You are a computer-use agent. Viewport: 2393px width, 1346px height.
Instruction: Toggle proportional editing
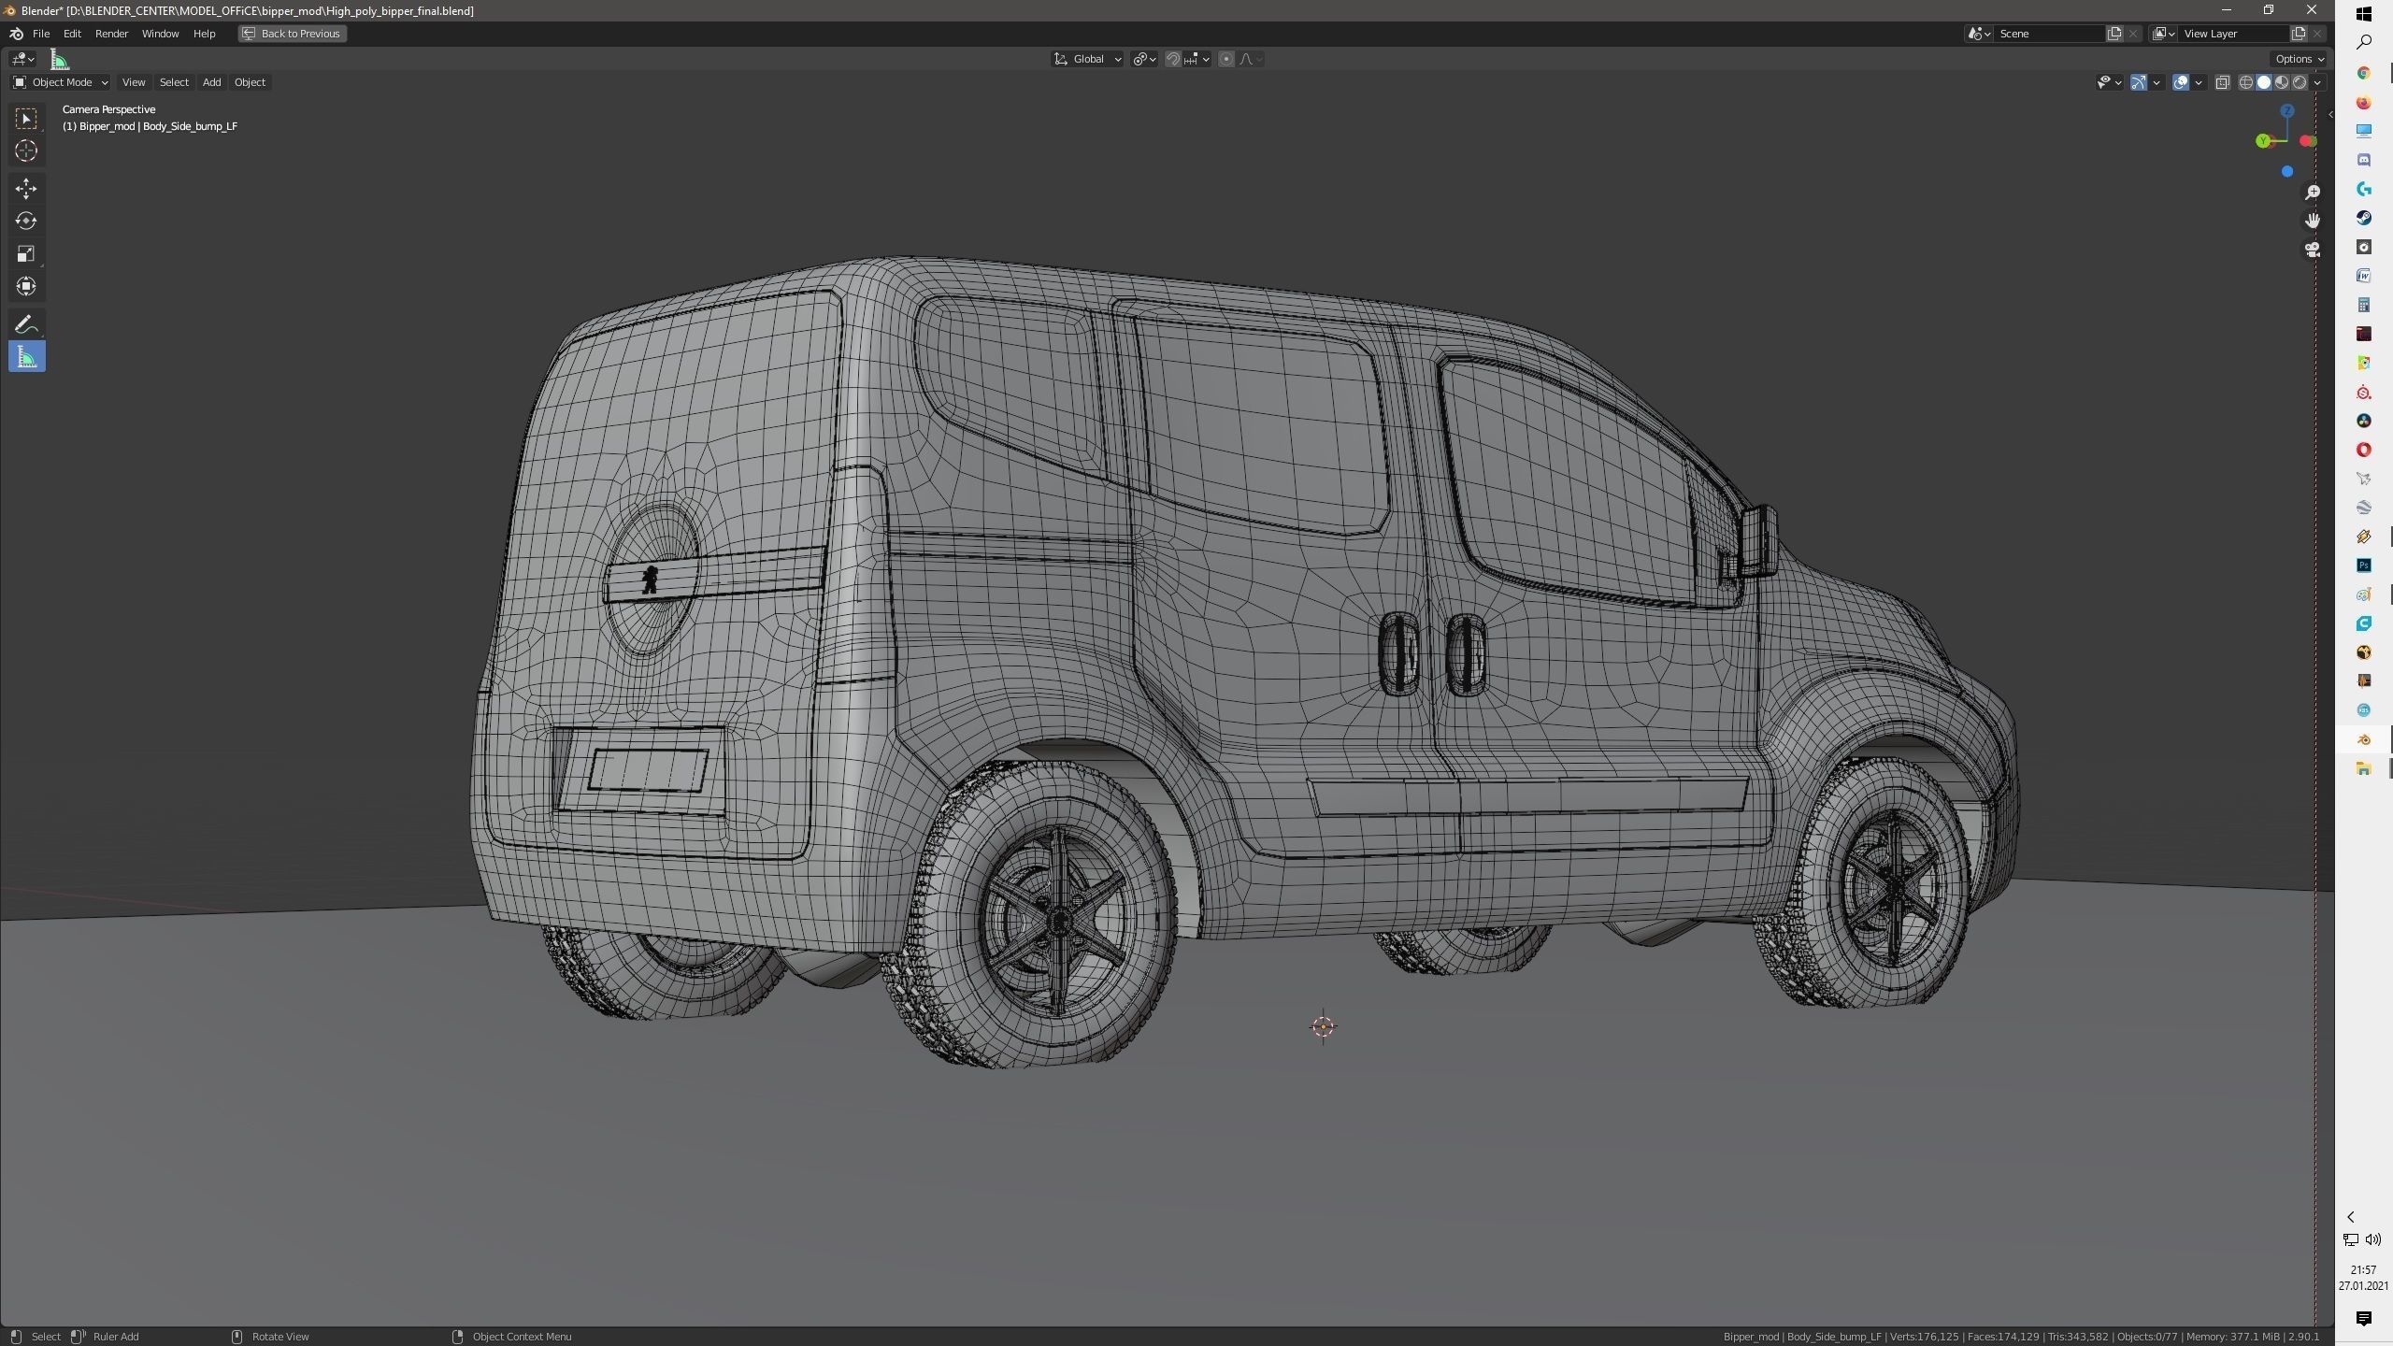[x=1226, y=58]
